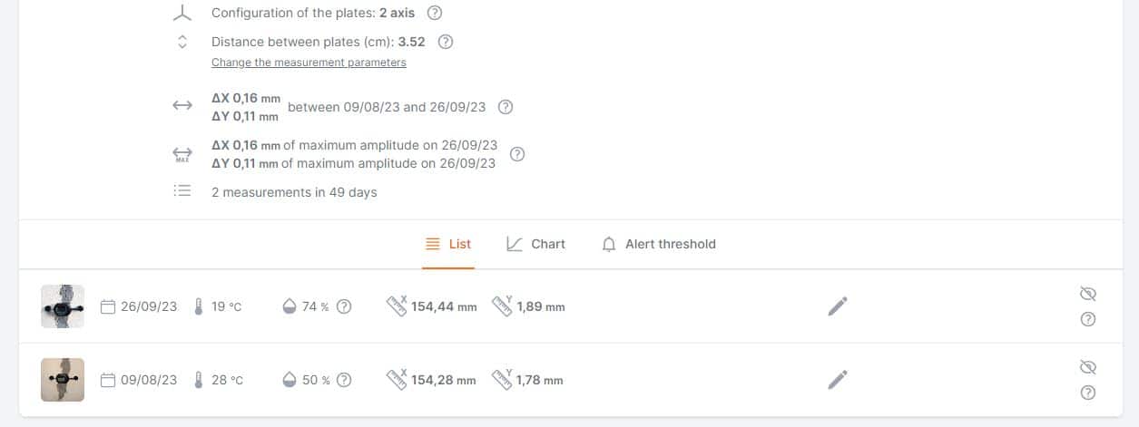Open the 09/08/23 measurement photo thumbnail
Viewport: 1139px width, 427px height.
coord(63,380)
